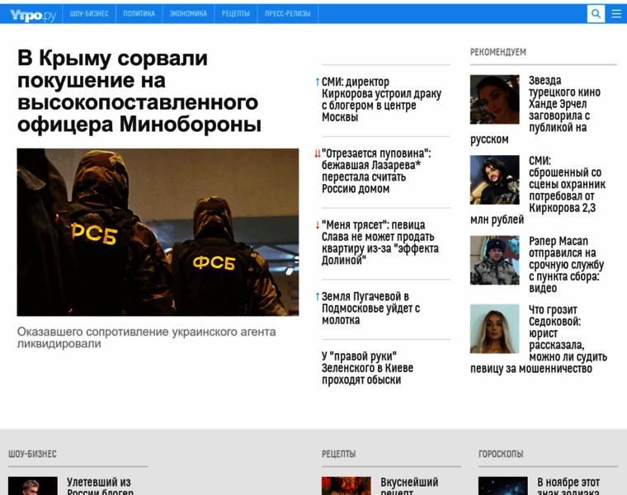
Task: Click Седокова thumbnail photo
Action: [495, 329]
